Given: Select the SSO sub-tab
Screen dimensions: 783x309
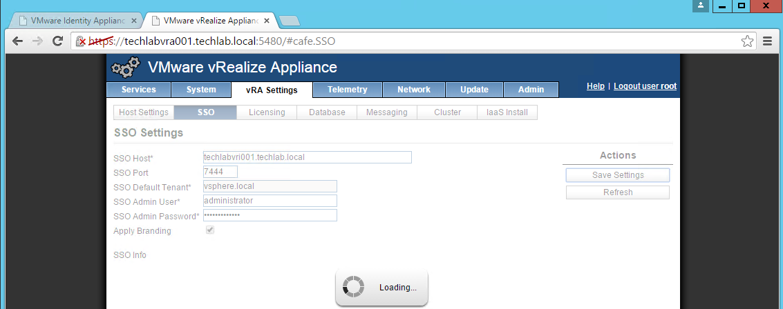Looking at the screenshot, I should (205, 112).
